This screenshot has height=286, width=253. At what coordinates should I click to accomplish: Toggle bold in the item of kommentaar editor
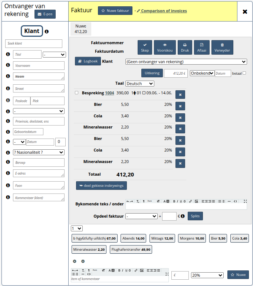coord(119,270)
